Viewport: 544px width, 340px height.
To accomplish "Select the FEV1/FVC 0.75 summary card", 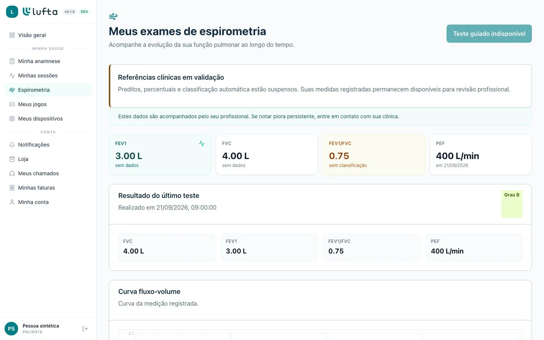I will (x=374, y=155).
